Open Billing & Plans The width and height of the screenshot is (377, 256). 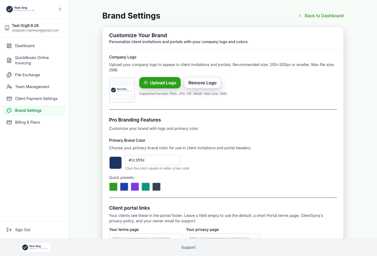point(34,122)
